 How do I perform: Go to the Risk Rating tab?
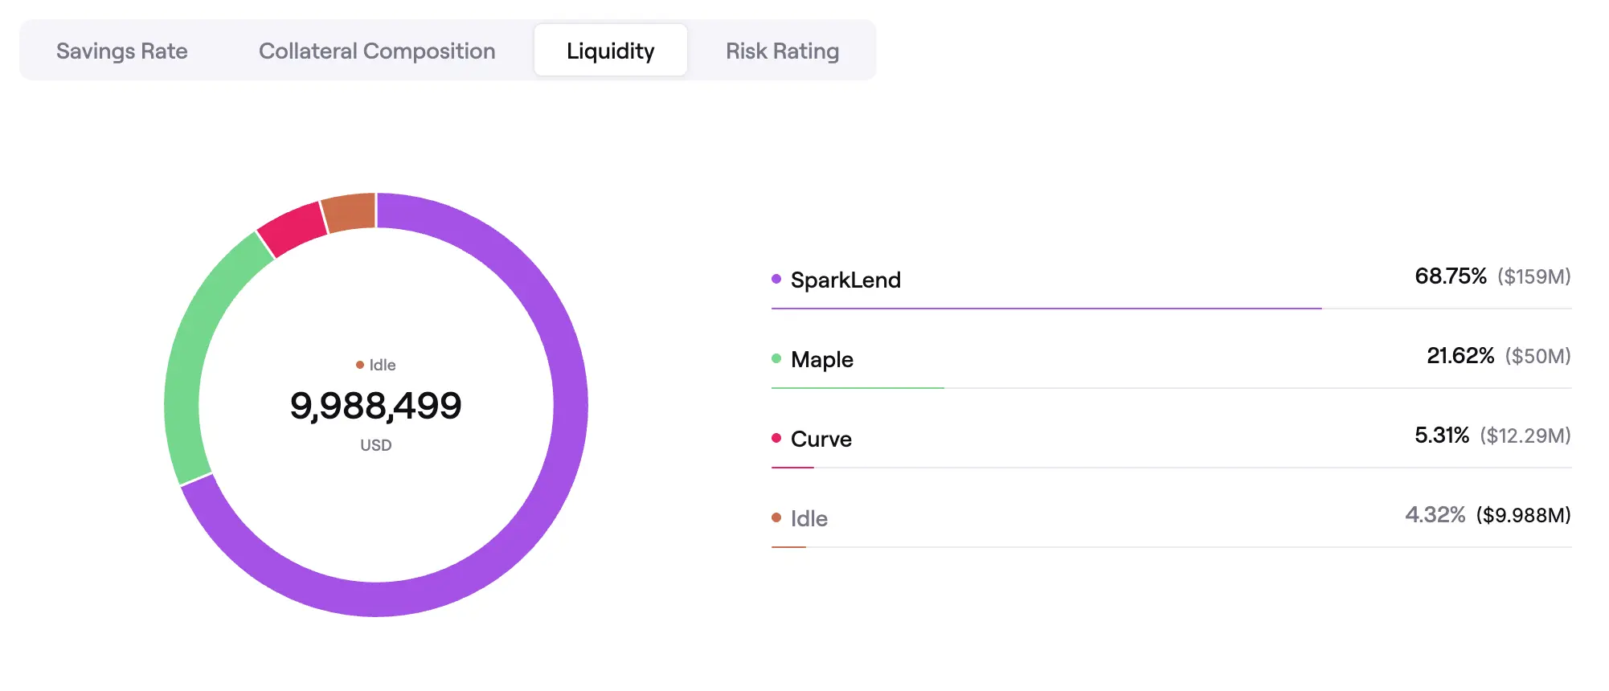click(x=782, y=51)
